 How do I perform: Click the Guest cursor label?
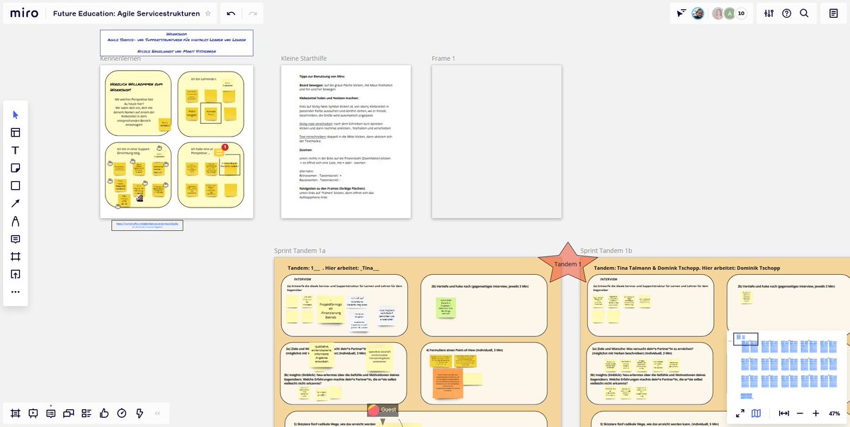click(382, 409)
